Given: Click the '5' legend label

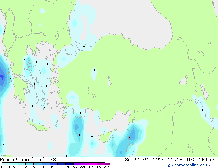Looking at the screenshot, I should (34, 167).
